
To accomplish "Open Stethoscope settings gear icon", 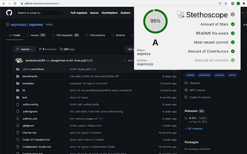I will [x=233, y=15].
